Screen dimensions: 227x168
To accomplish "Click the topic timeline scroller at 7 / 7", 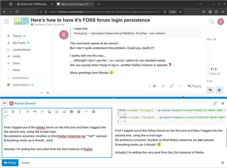I will (x=214, y=71).
